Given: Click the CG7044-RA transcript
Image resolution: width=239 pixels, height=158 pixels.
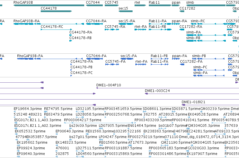Looking at the screenshot, I should click(x=94, y=24).
